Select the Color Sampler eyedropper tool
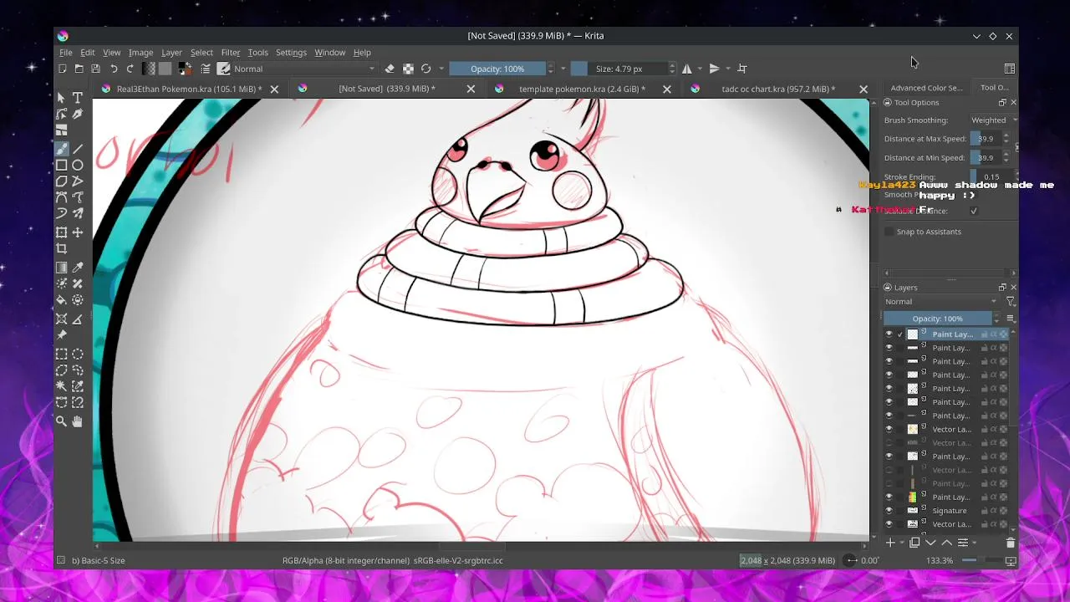Screen dimensions: 1070x602 click(78, 268)
